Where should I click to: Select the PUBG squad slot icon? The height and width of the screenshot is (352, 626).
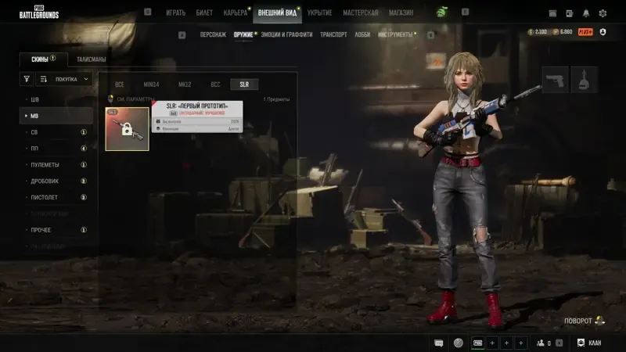[477, 343]
